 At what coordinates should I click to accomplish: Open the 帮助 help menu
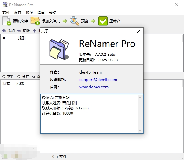coord(53,13)
